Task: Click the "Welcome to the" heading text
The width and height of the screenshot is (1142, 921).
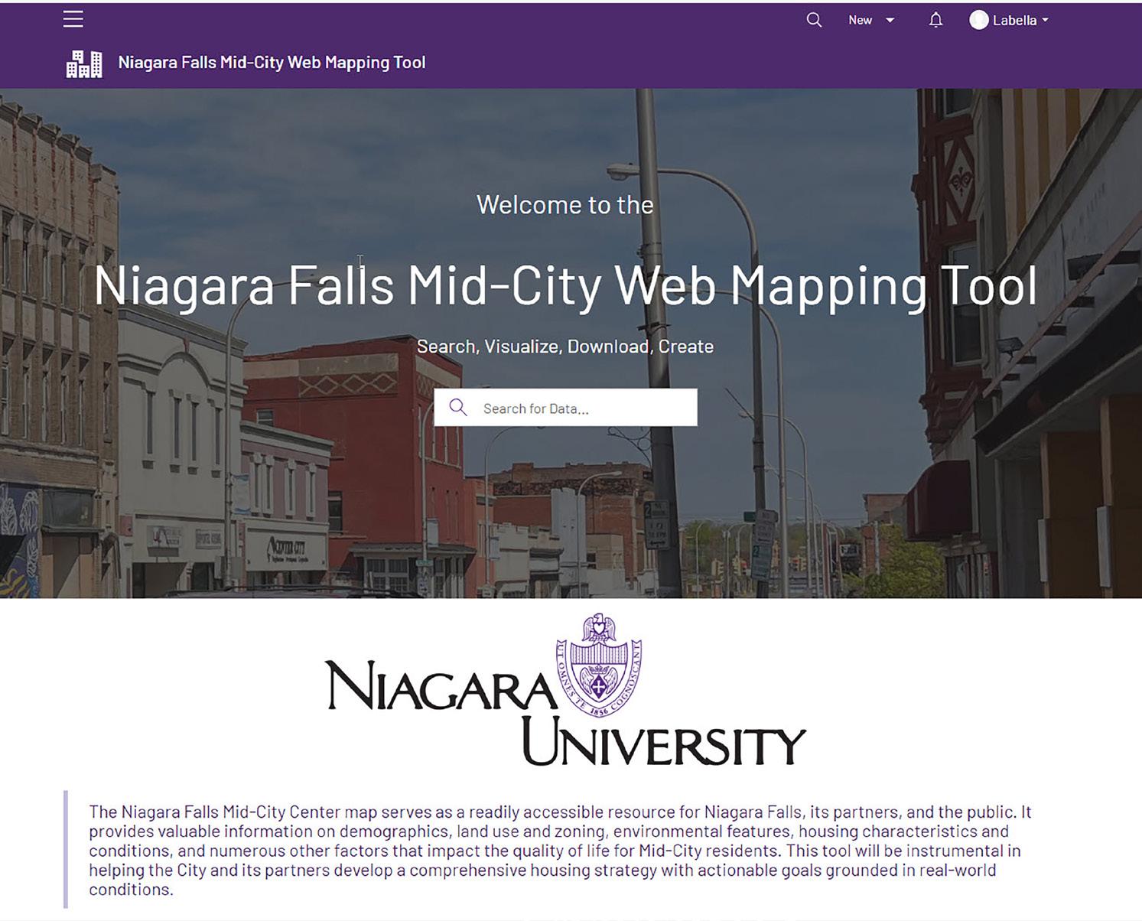Action: 565,205
